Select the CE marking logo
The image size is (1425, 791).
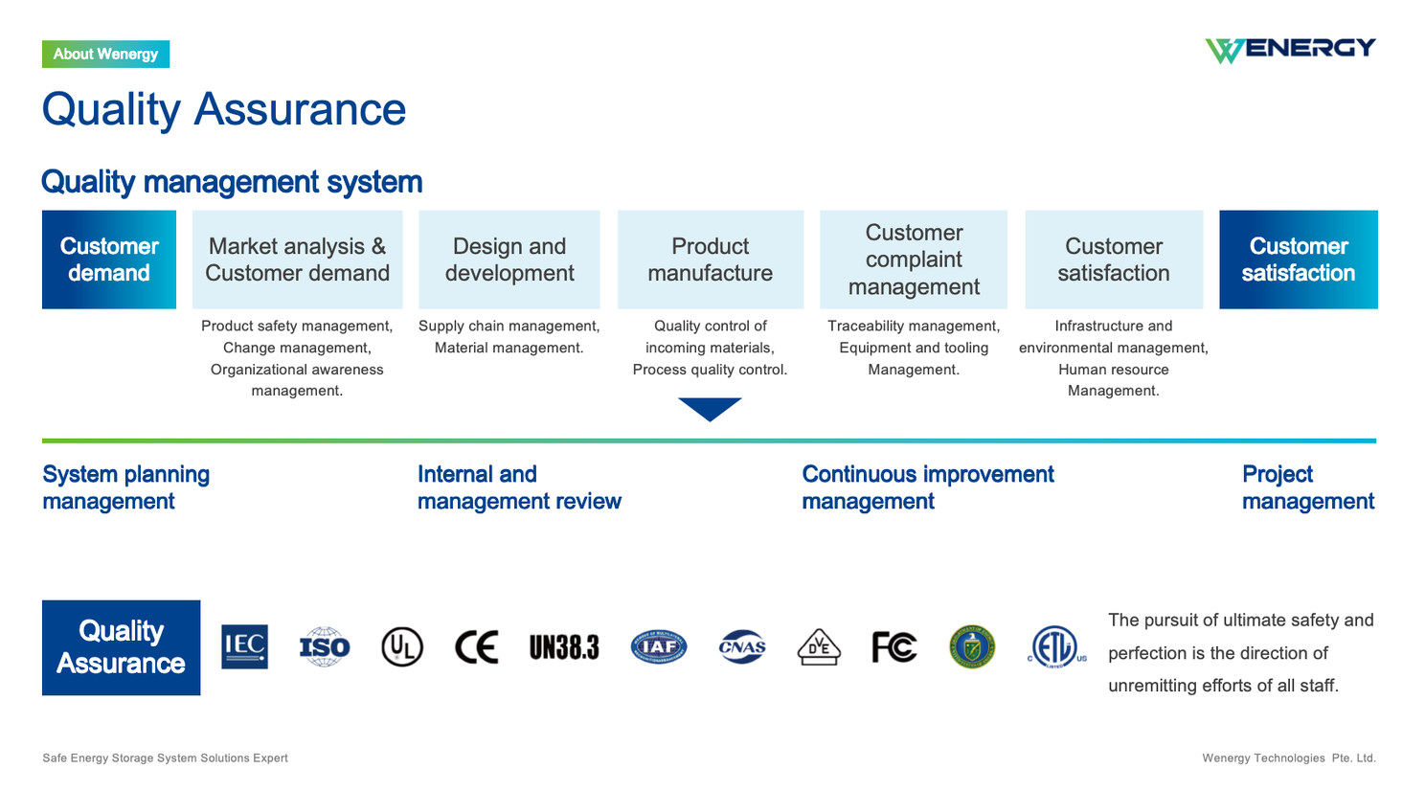(x=476, y=647)
